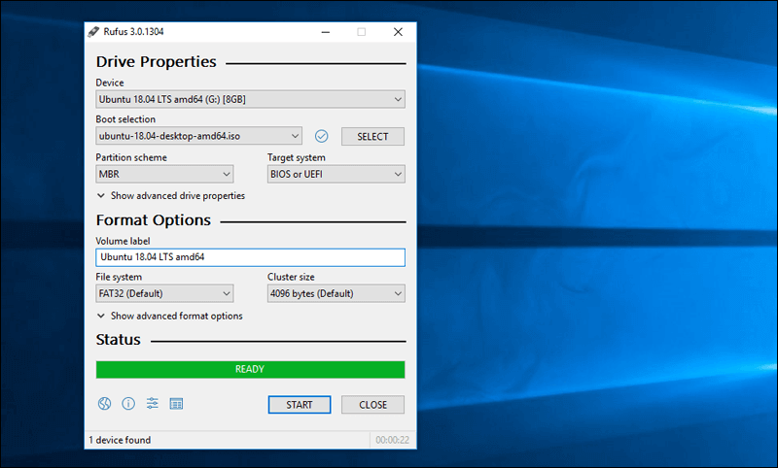This screenshot has height=468, width=778.
Task: Click the 'Cluster size' label
Action: coord(291,277)
